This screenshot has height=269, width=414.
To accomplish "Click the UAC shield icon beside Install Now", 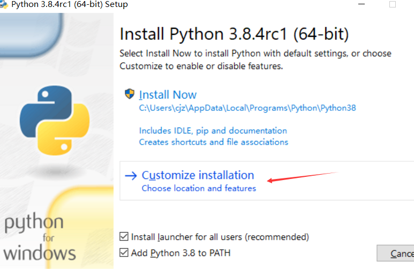I will click(x=130, y=94).
